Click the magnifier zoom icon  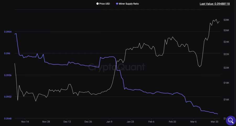[x=231, y=120]
